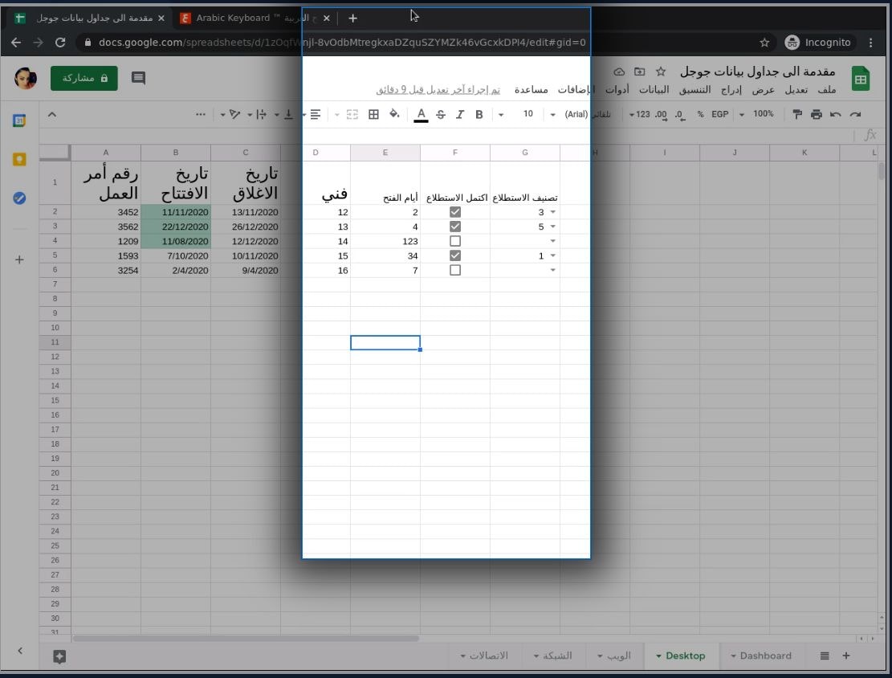Click the browser address bar URL

(342, 42)
